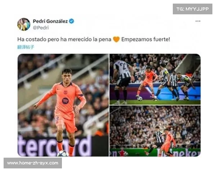Click the Pedri González display name
Viewport: 216px width, 172px height.
pos(50,21)
